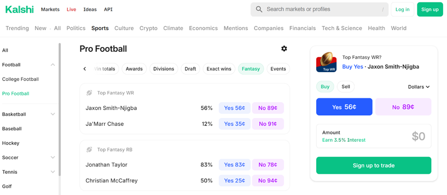Open the API menu item

tap(108, 9)
